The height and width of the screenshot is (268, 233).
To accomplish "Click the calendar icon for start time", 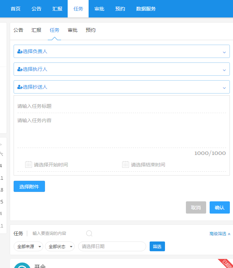I will 29,164.
